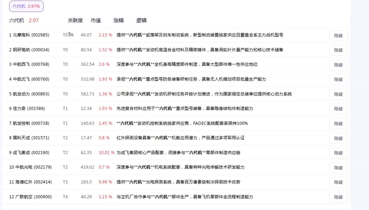369x210 pixels.
Task: Click market value 582.73 of 航发动力
Action: click(88, 94)
